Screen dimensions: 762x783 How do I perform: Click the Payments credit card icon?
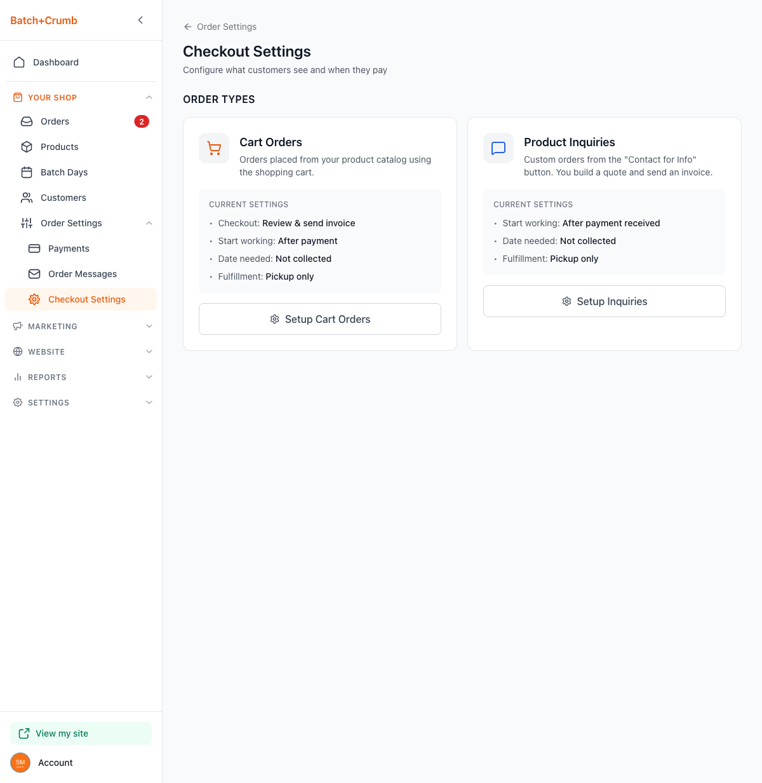[34, 249]
